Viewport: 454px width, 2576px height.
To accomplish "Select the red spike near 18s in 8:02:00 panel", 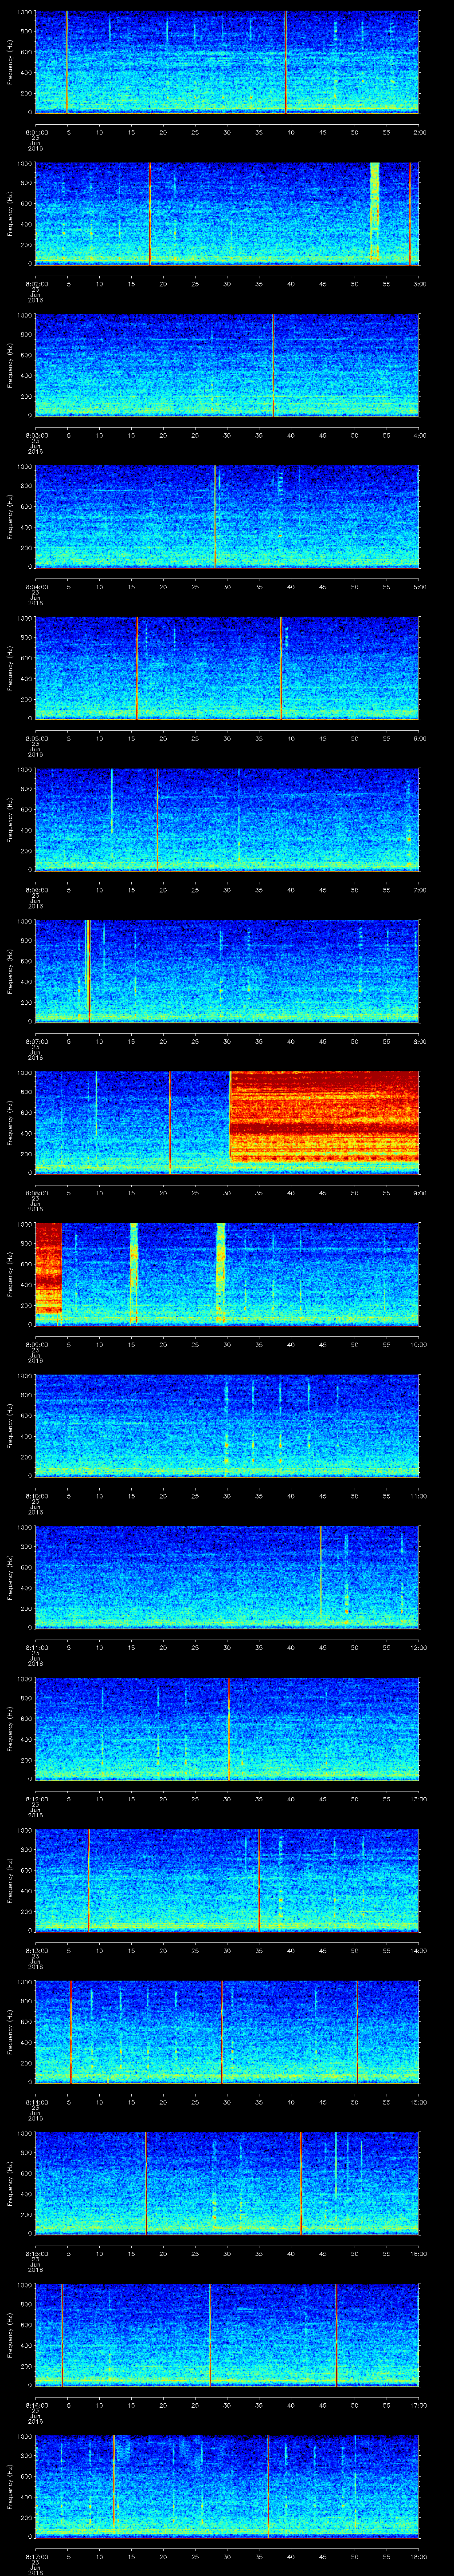I will coord(150,213).
